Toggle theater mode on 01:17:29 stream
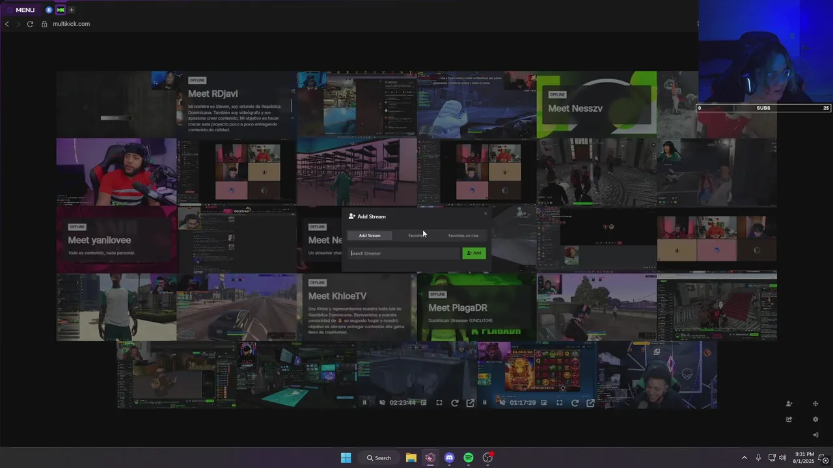 (544, 403)
